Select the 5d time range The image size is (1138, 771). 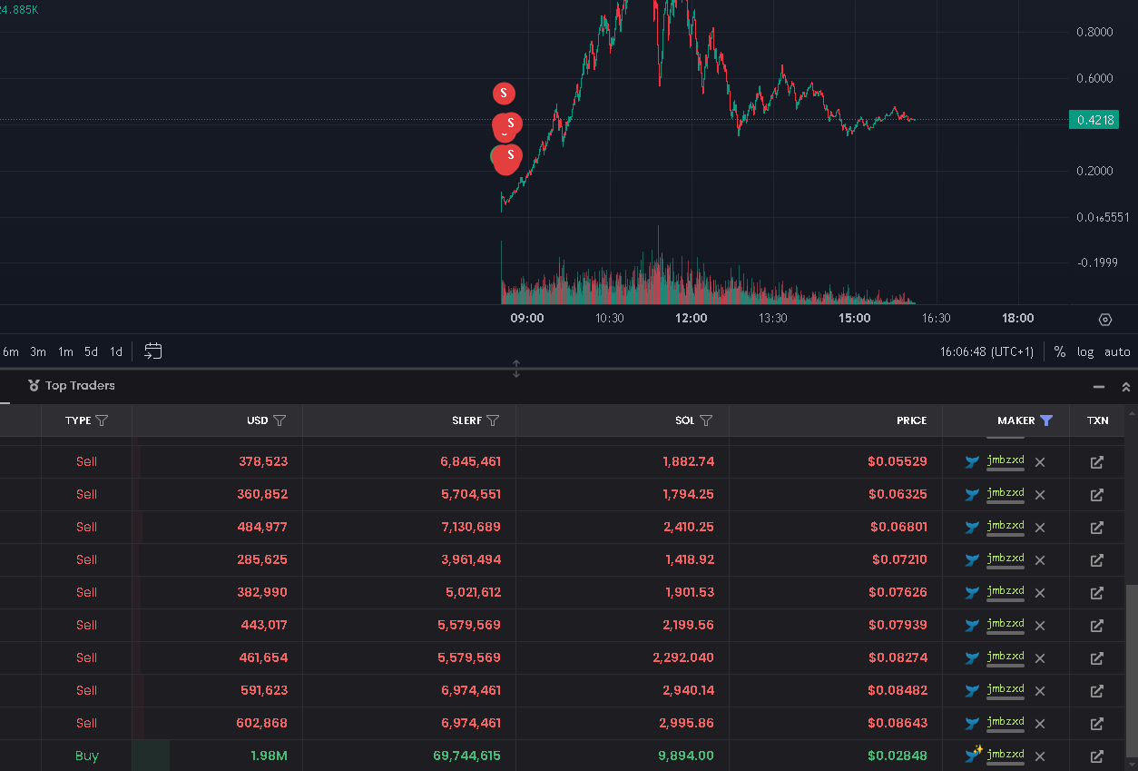(91, 351)
